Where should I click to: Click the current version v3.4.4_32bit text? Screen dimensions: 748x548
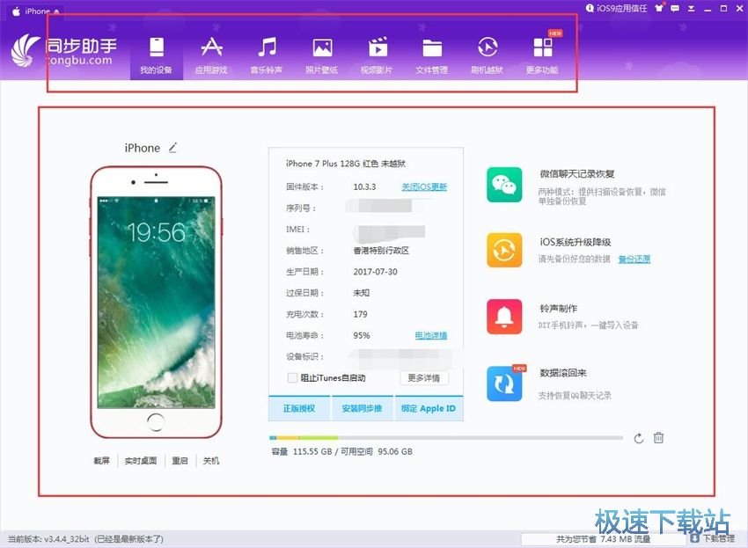pyautogui.click(x=48, y=539)
